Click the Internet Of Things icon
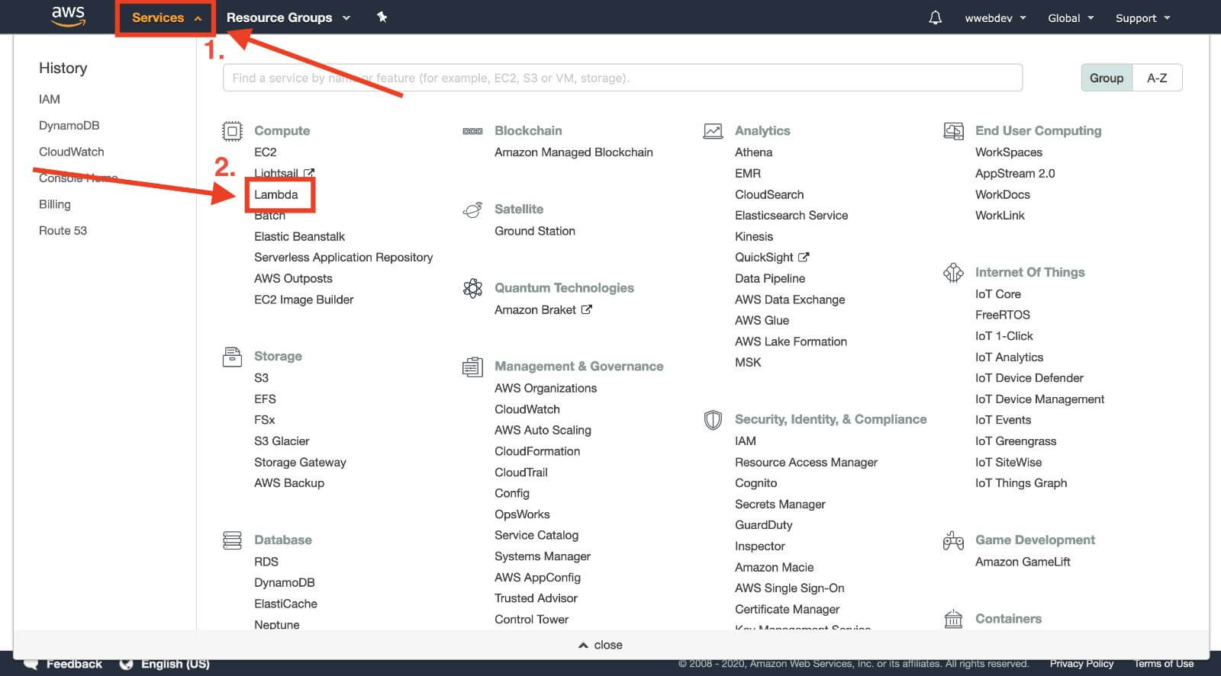Viewport: 1221px width, 676px height. [x=953, y=272]
